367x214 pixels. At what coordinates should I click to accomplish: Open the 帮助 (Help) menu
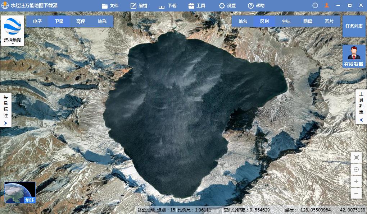click(x=256, y=6)
